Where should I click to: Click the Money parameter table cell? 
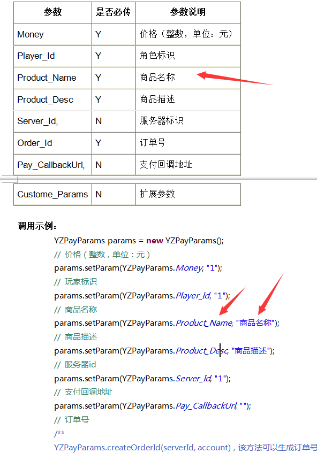pos(52,34)
